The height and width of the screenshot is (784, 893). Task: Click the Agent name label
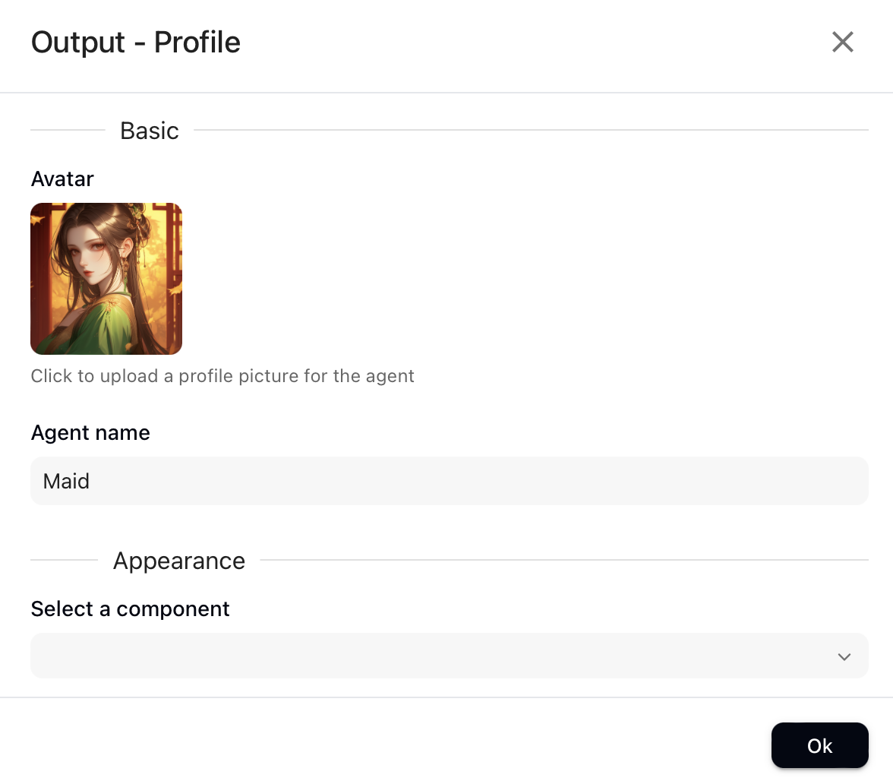[90, 433]
